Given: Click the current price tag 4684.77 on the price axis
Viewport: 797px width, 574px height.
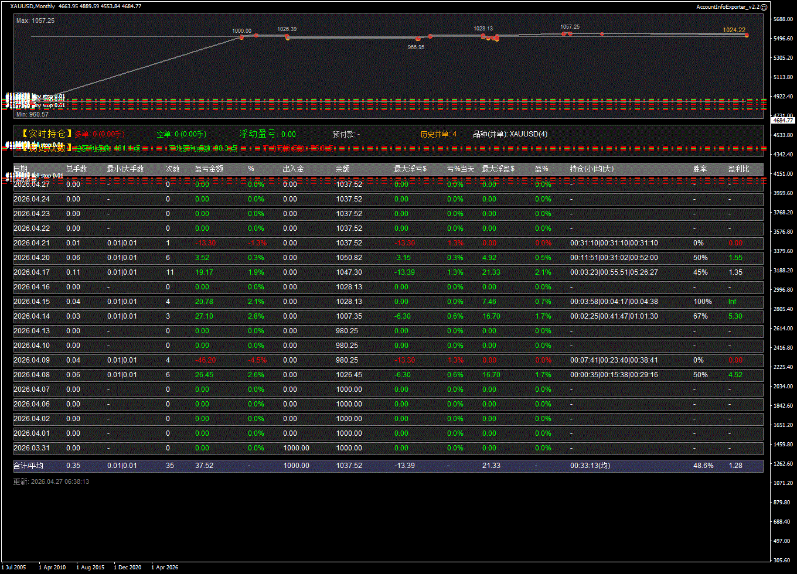Looking at the screenshot, I should click(782, 120).
